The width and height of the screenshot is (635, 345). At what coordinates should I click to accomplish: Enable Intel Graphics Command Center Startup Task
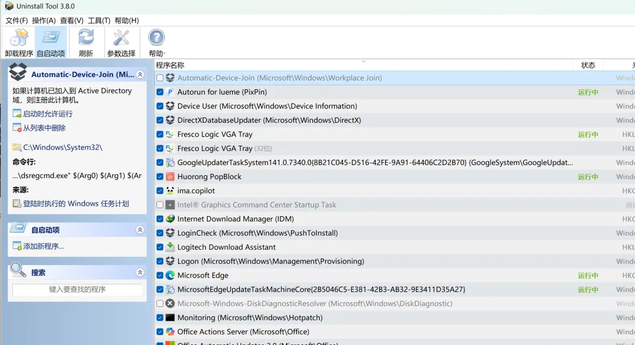point(160,205)
